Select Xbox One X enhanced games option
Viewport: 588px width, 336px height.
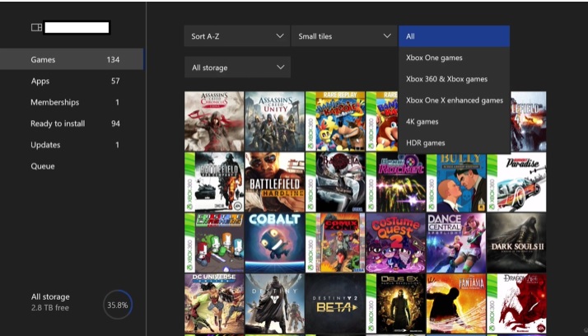tap(454, 100)
